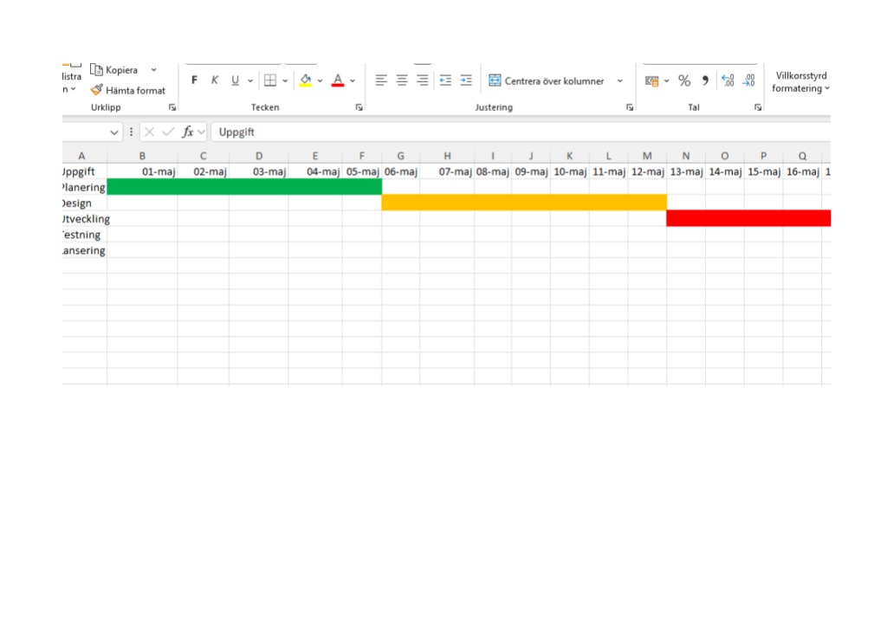Open the Justering dialog launcher
The width and height of the screenshot is (887, 627).
(x=630, y=107)
